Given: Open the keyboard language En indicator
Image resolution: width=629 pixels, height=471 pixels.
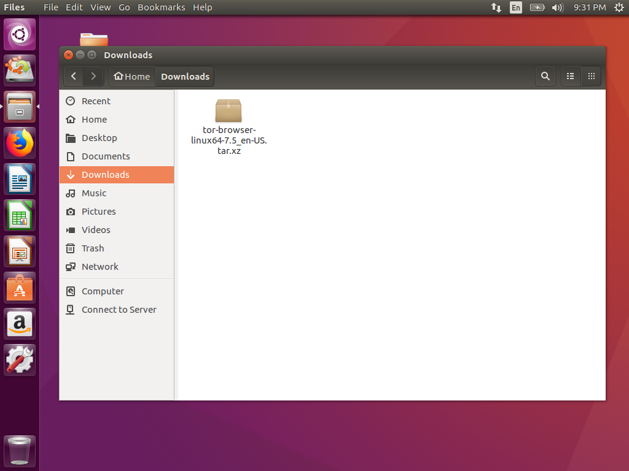Looking at the screenshot, I should pos(515,7).
